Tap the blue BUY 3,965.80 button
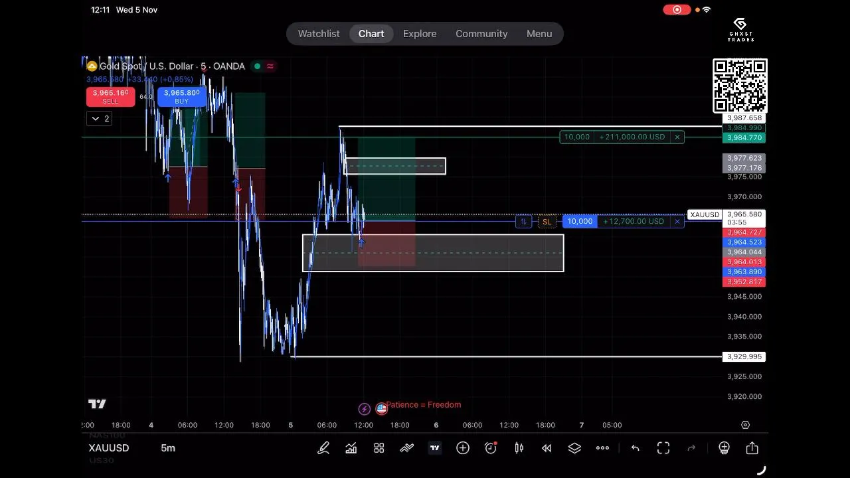 pyautogui.click(x=182, y=97)
